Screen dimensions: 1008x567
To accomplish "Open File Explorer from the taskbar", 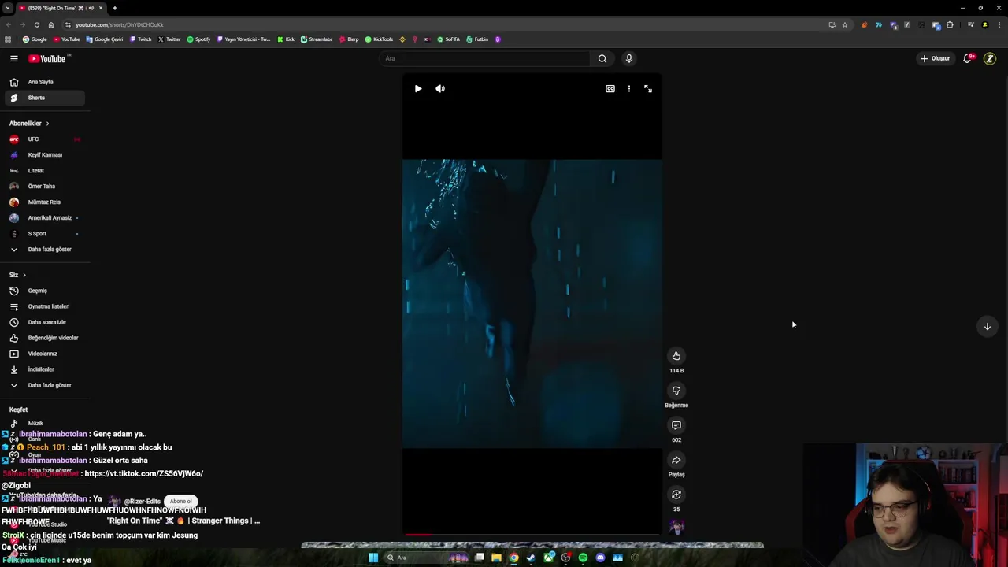I will tap(496, 558).
